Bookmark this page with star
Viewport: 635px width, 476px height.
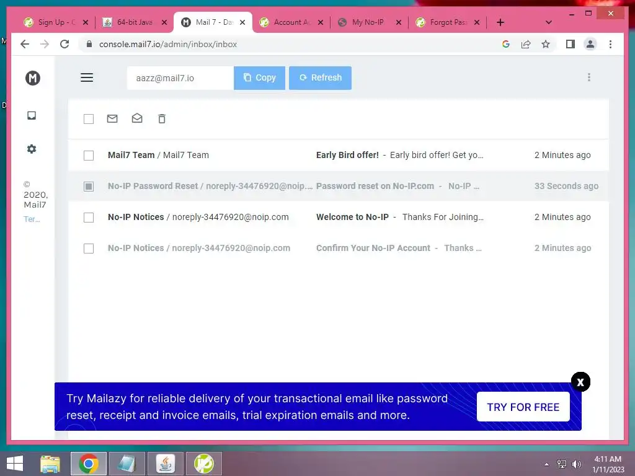click(x=546, y=44)
